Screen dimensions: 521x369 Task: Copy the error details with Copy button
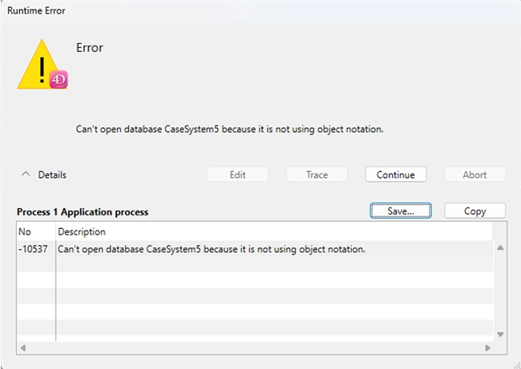tap(475, 211)
